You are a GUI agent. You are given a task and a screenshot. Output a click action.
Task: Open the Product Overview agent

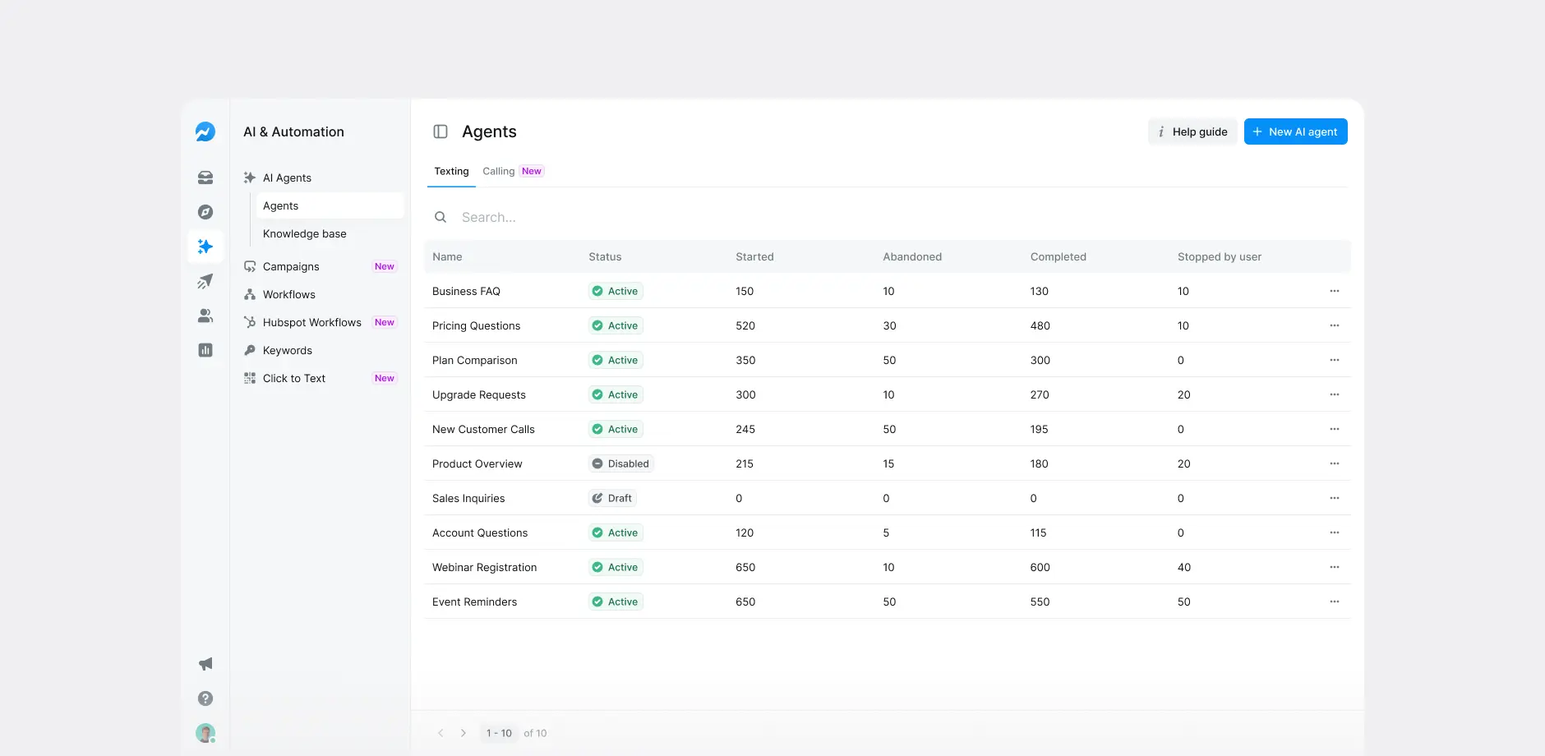(477, 463)
